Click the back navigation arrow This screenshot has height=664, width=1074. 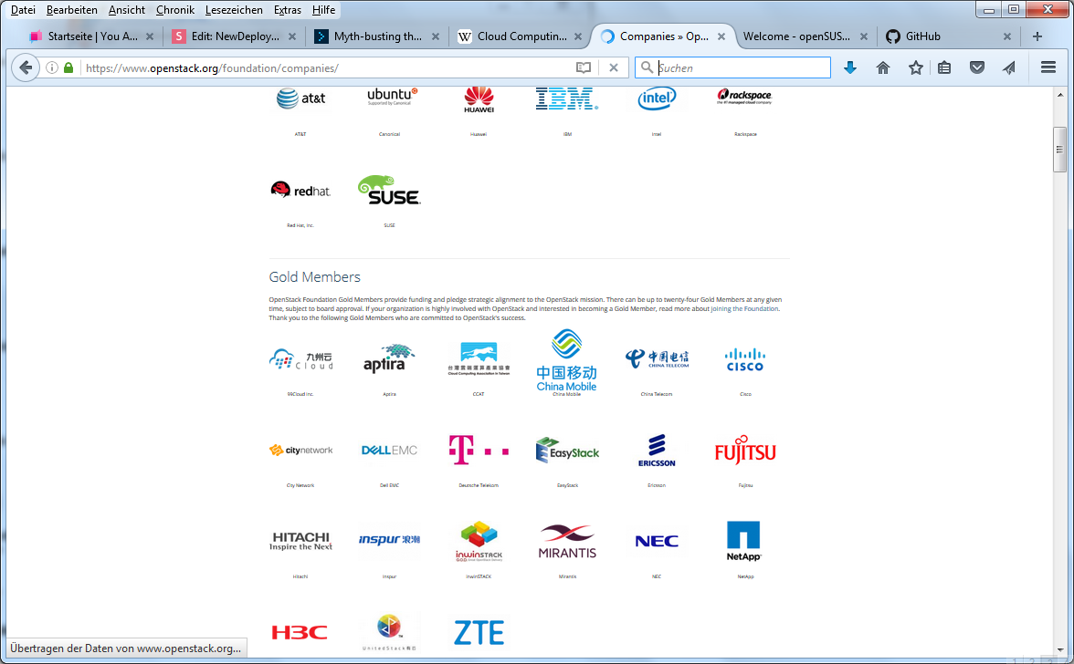point(26,67)
